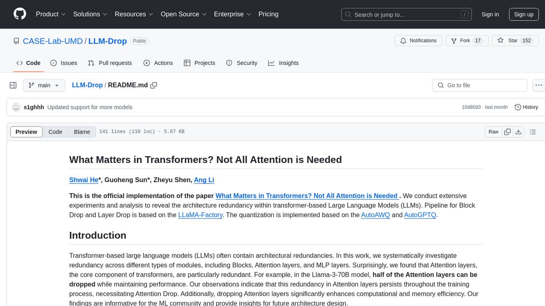Click the Notifications button

pyautogui.click(x=418, y=41)
